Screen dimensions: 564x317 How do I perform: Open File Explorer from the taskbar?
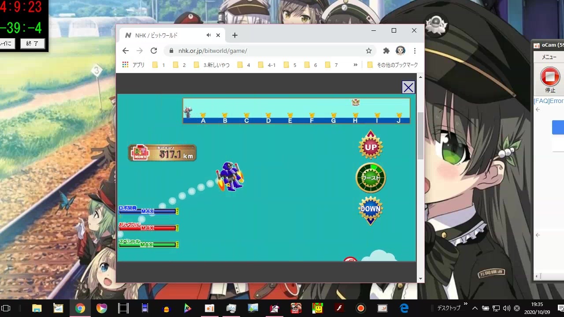[37, 308]
